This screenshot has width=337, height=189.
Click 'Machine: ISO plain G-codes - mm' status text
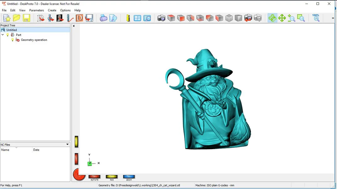pos(215,185)
